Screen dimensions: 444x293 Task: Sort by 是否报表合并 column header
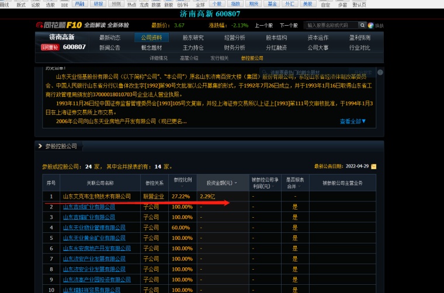pyautogui.click(x=295, y=183)
